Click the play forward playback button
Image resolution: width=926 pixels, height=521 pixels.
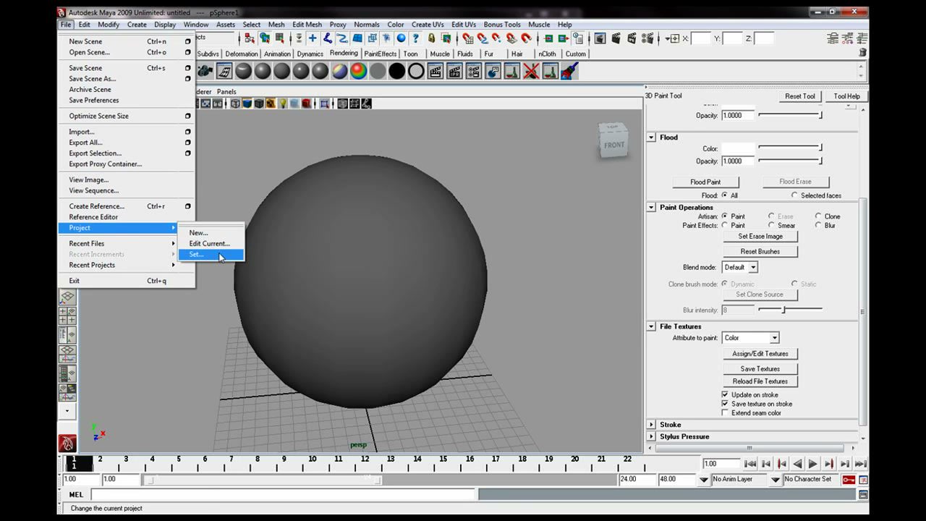[813, 464]
